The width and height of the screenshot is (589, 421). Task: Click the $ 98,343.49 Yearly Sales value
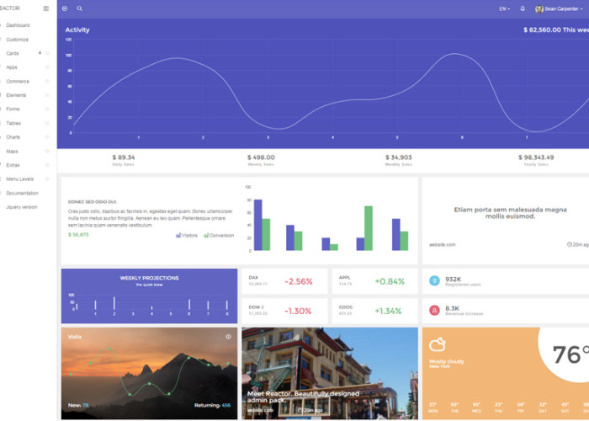[536, 157]
